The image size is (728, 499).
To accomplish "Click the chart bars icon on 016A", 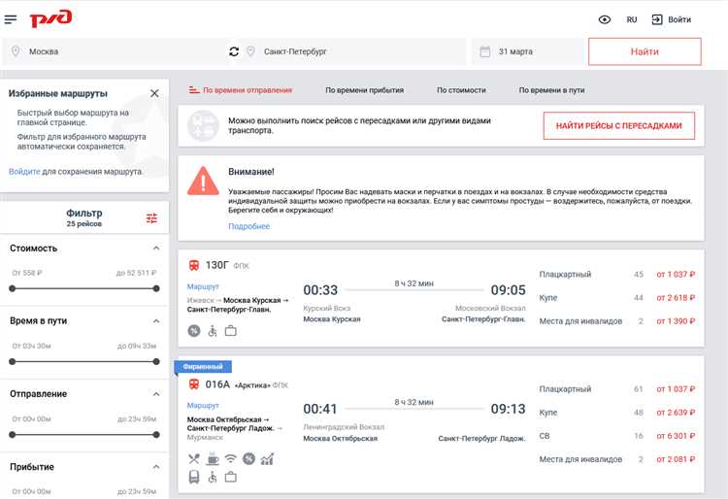I will tap(268, 459).
